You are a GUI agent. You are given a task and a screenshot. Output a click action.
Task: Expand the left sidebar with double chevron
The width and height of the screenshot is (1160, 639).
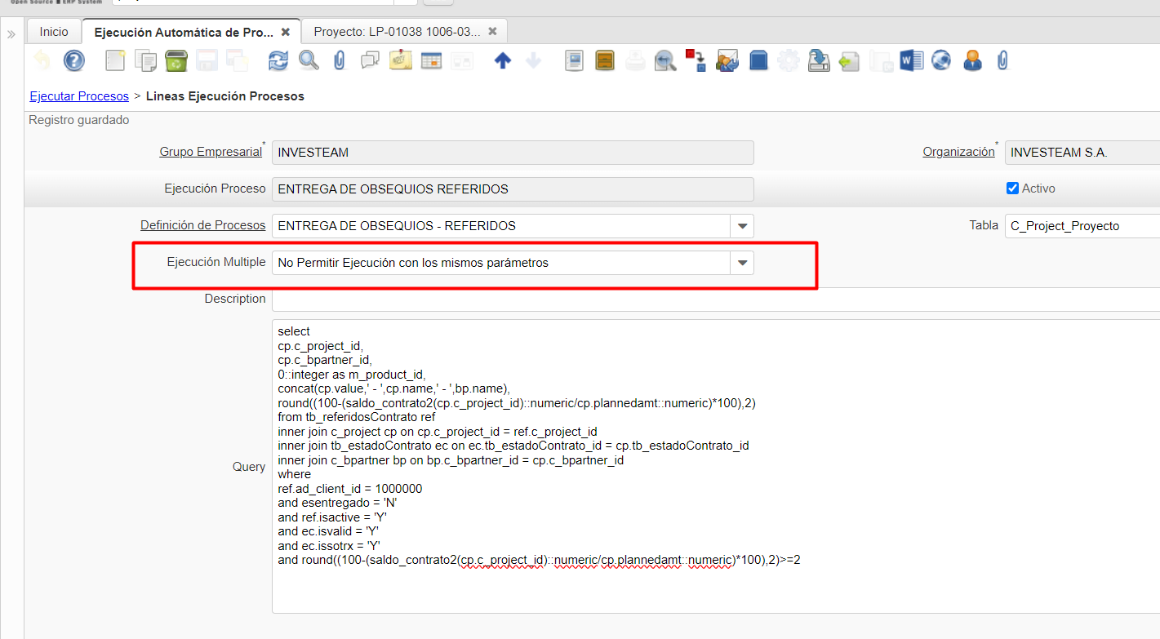11,34
